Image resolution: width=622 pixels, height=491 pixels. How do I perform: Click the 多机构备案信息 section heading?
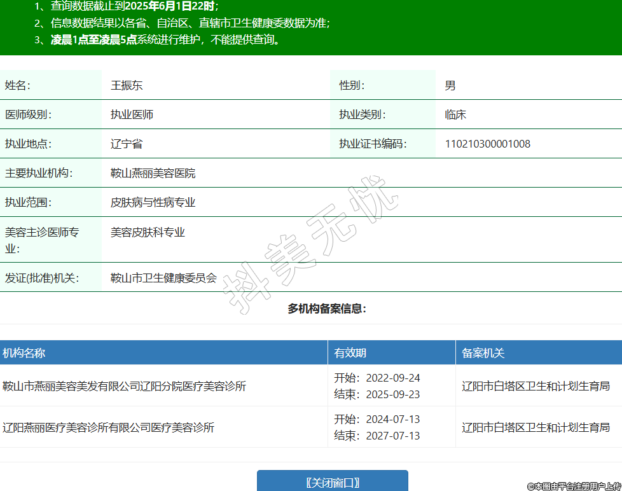[x=327, y=308]
